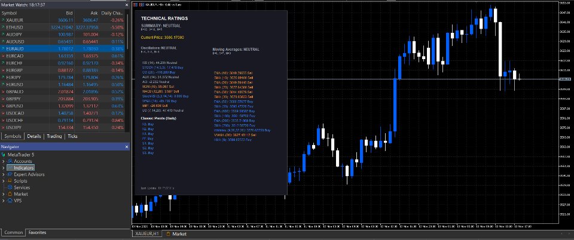This screenshot has height=240, width=574.
Task: Expand the Indicators tree node
Action: point(4,168)
